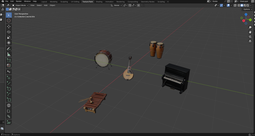Choose the Move tool
The image size is (255, 136).
(9, 27)
